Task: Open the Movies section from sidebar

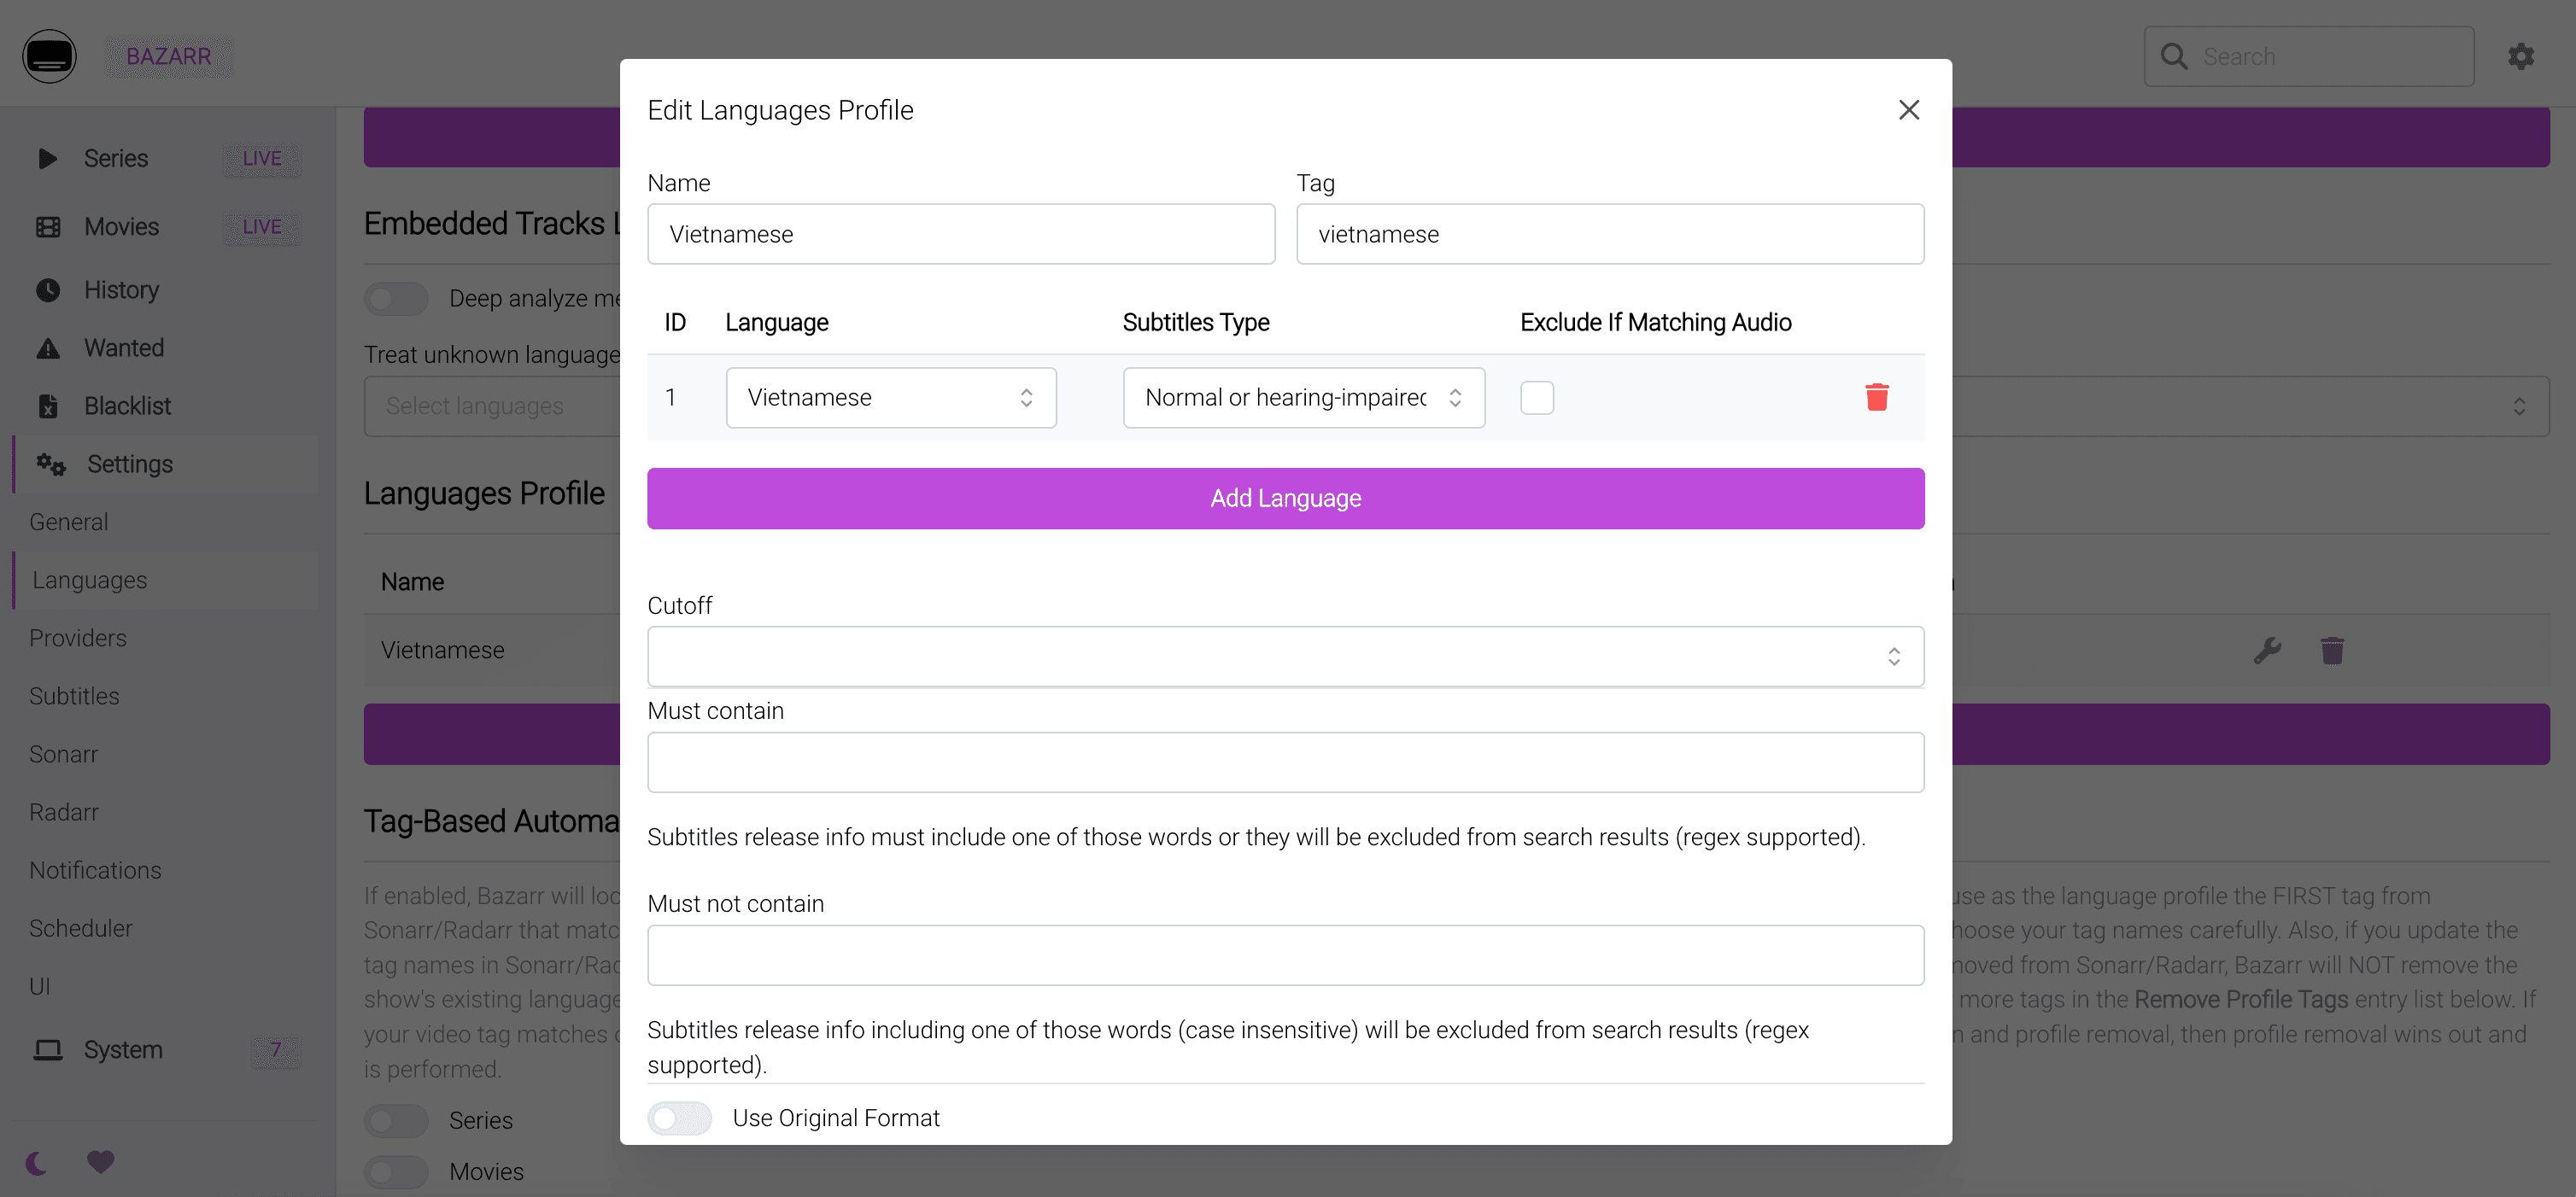Action: pyautogui.click(x=48, y=227)
